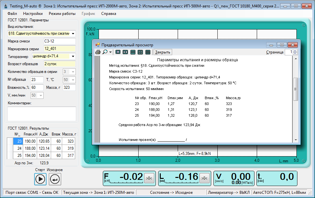Click the Комментарии text area
The width and height of the screenshot is (315, 198).
(42, 114)
